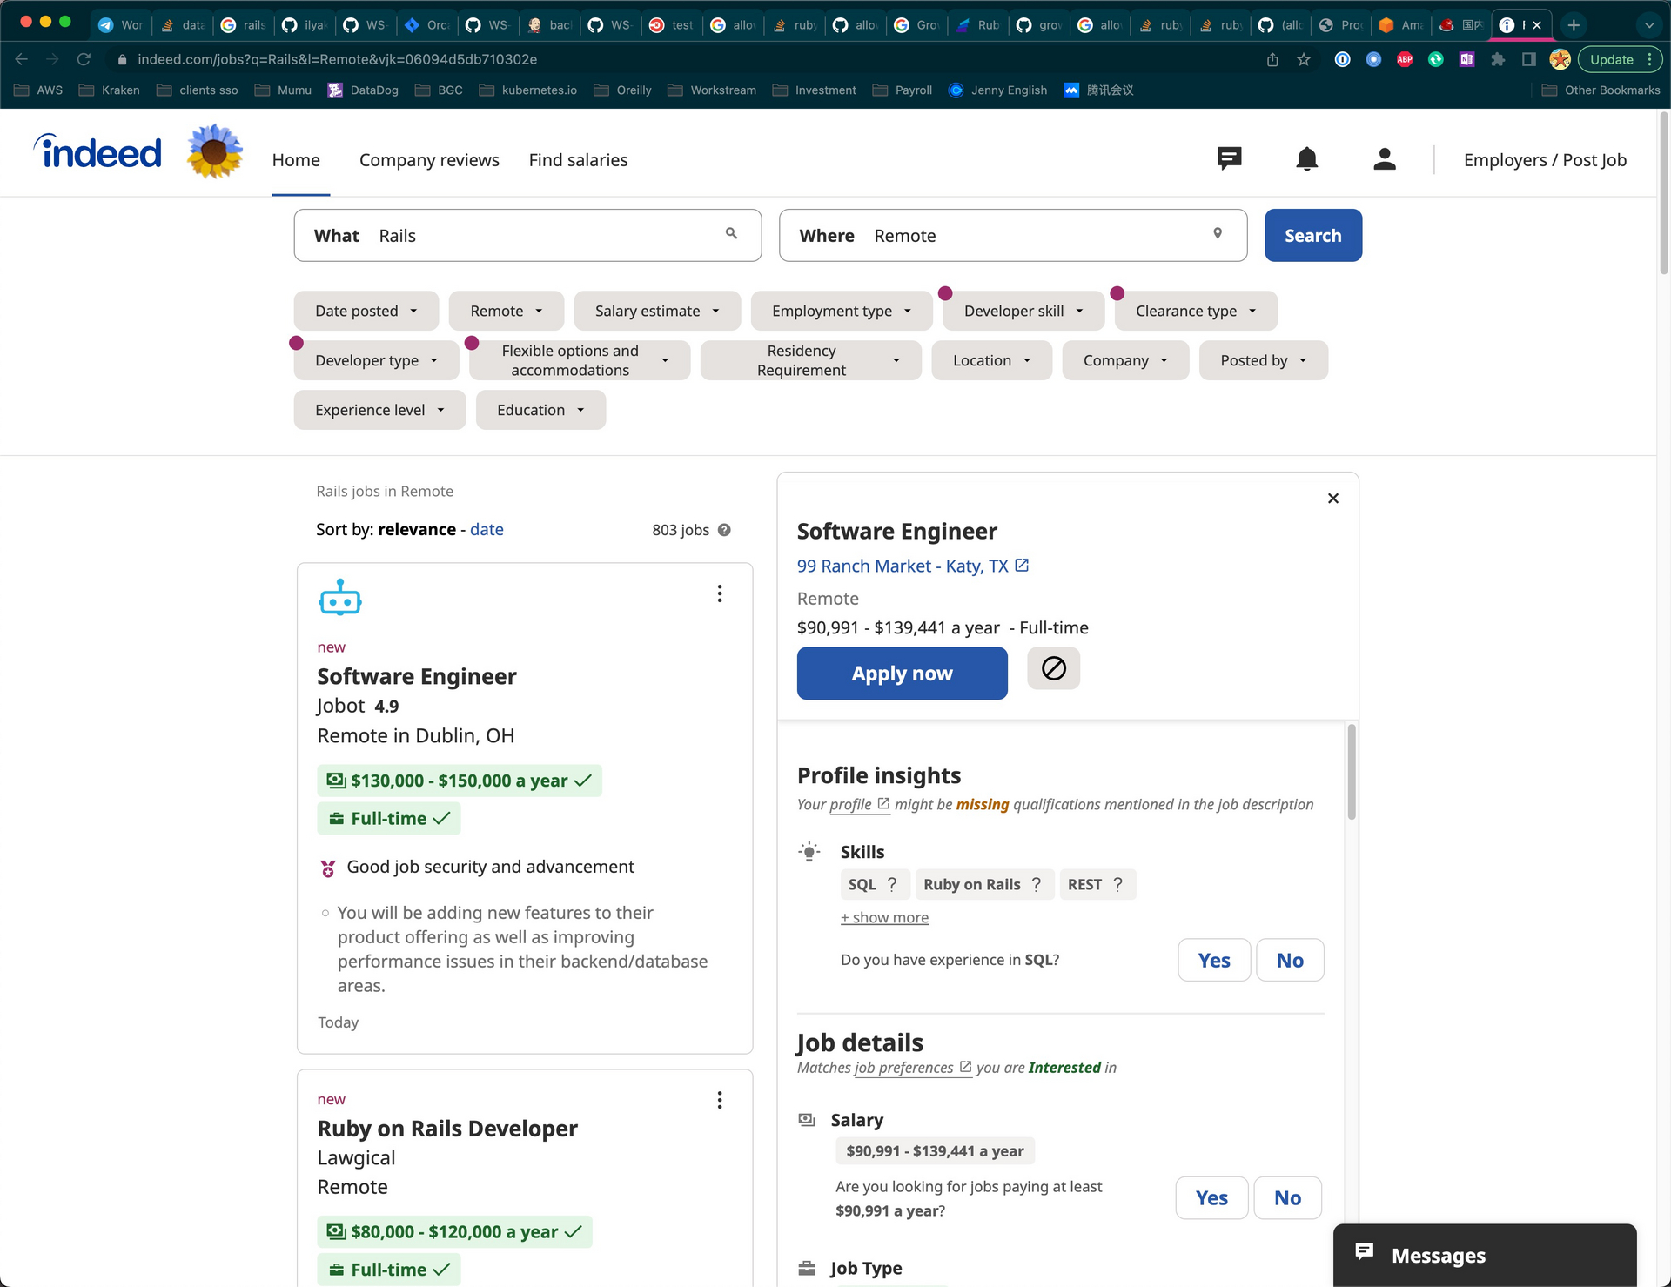
Task: Open 99 Ranch Market company link
Action: pos(913,566)
